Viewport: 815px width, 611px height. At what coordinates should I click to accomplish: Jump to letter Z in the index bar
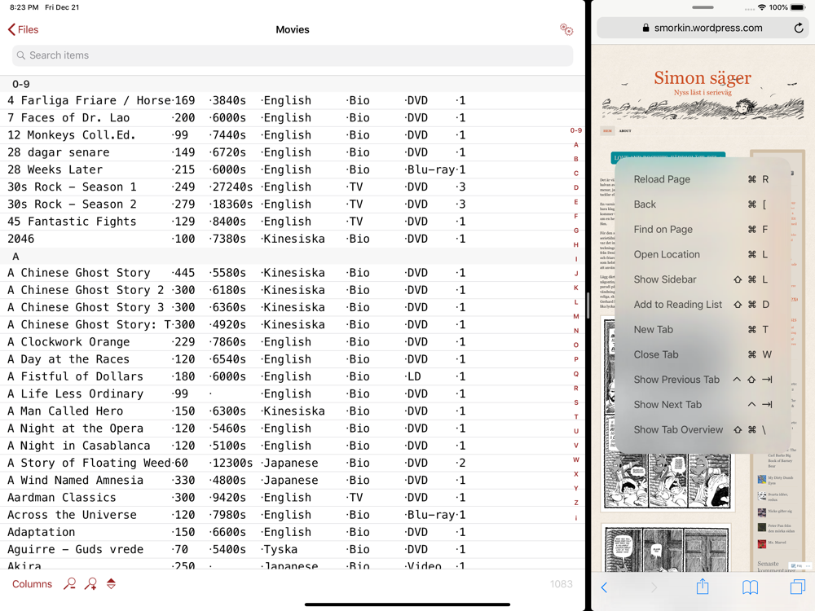pyautogui.click(x=576, y=503)
